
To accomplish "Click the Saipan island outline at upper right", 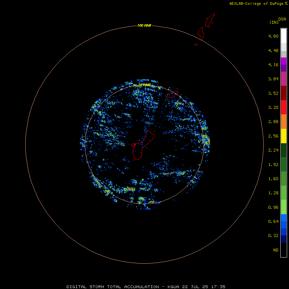I will [x=210, y=20].
